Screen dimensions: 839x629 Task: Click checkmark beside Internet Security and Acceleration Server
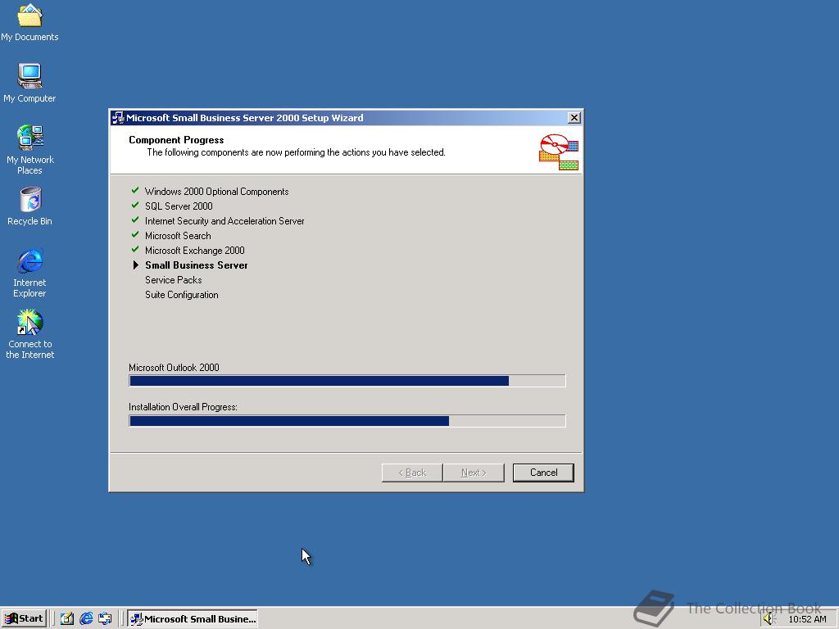(135, 220)
